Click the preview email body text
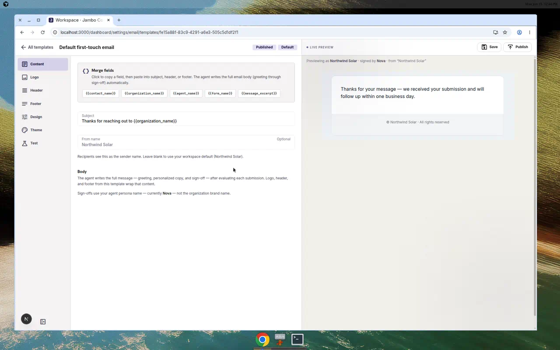 click(x=413, y=93)
